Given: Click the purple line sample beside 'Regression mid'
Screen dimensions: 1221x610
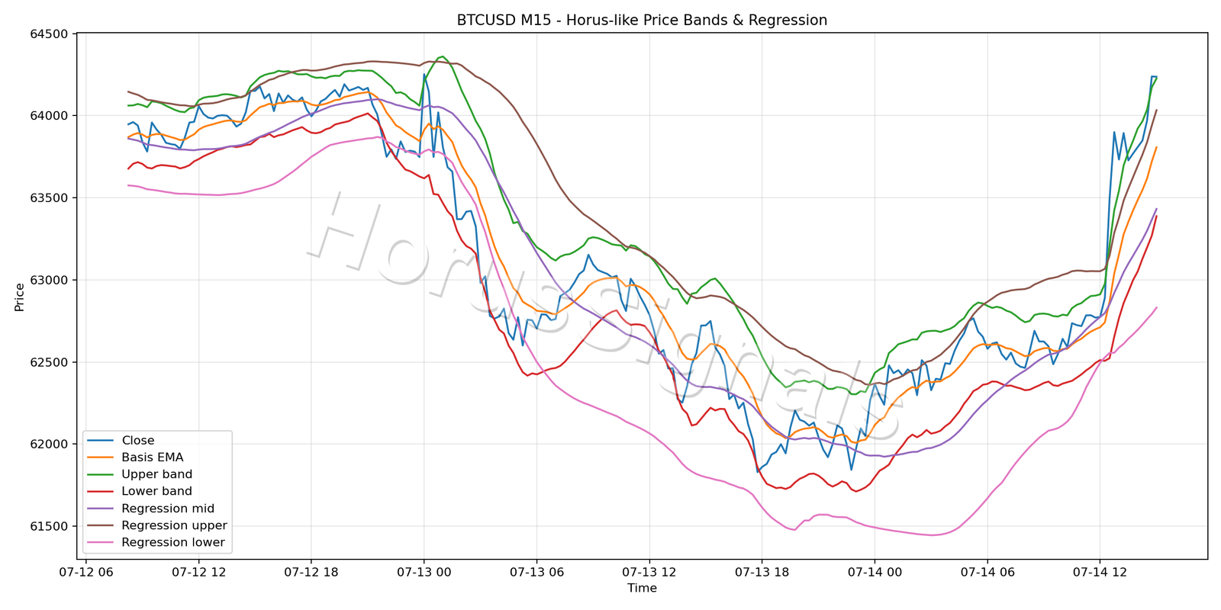Looking at the screenshot, I should tap(101, 509).
